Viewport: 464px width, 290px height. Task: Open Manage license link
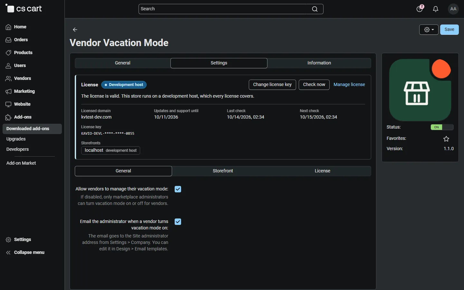[349, 85]
